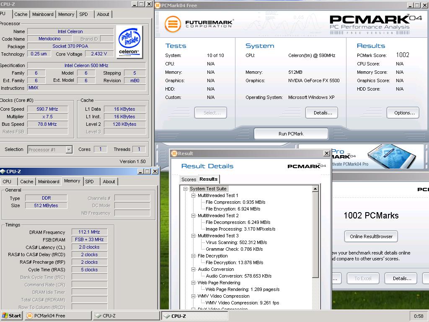Click Virus Scanning: 502.312 MB/s row
The width and height of the screenshot is (429, 322).
click(x=236, y=242)
